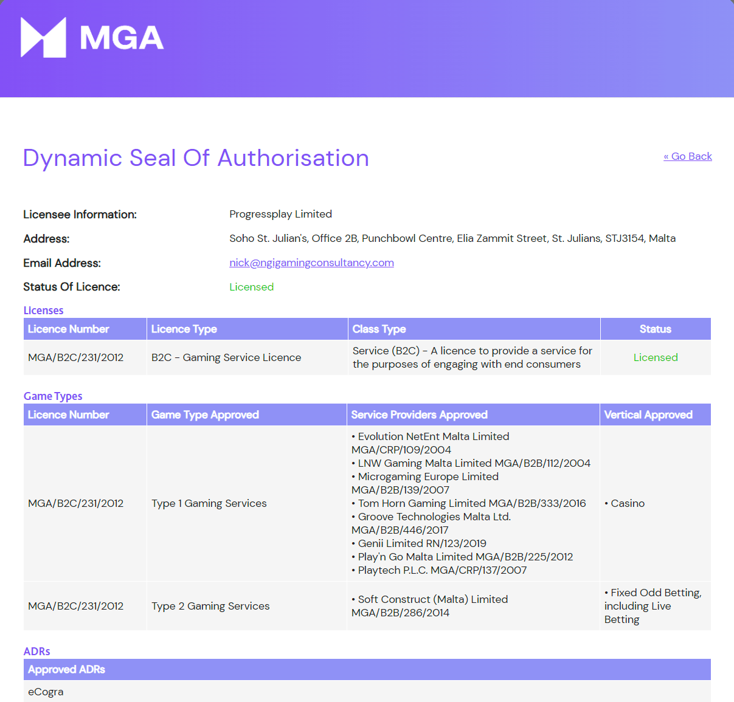Click the Game Types section heading

[x=53, y=396]
